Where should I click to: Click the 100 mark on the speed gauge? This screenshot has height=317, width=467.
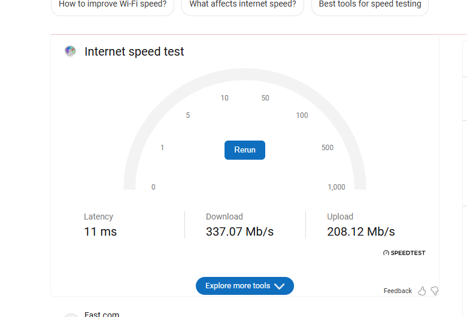pos(302,115)
